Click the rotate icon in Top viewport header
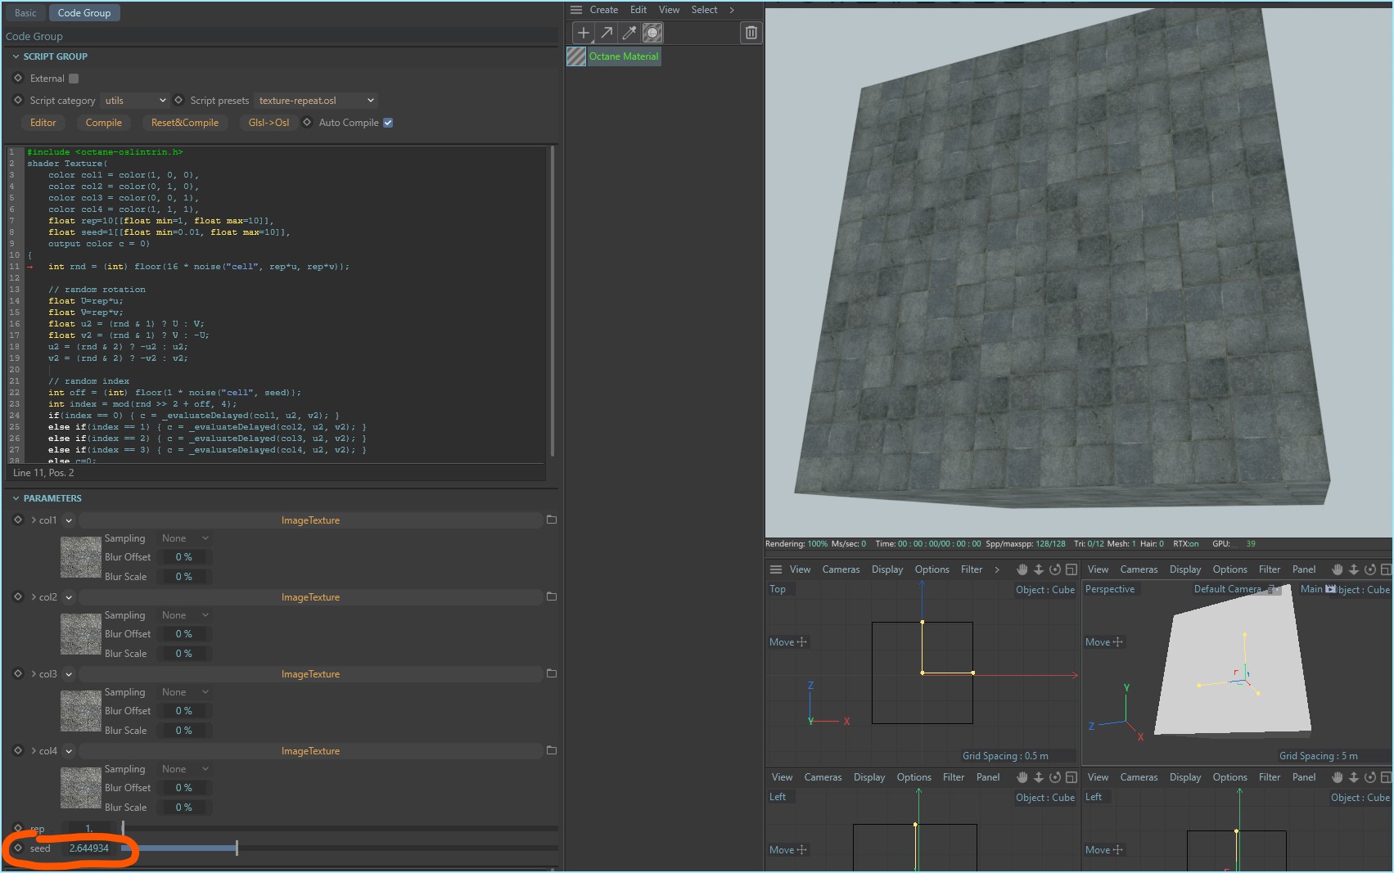The image size is (1394, 873). click(1055, 569)
